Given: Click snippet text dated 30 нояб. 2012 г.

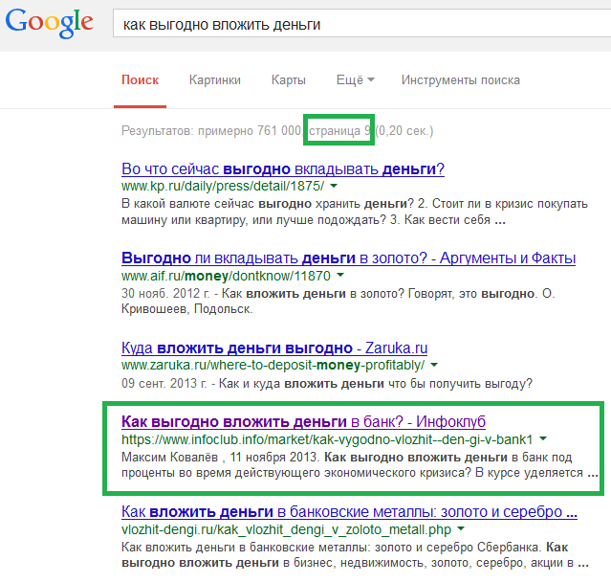Looking at the screenshot, I should (x=338, y=302).
